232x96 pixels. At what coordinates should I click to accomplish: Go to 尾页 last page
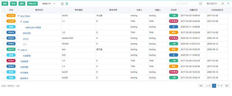[227, 86]
